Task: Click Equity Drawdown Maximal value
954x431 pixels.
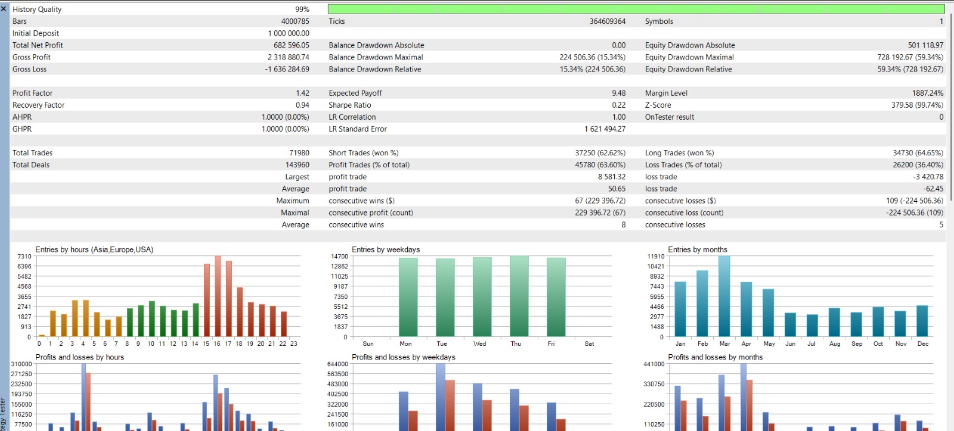Action: (x=910, y=57)
